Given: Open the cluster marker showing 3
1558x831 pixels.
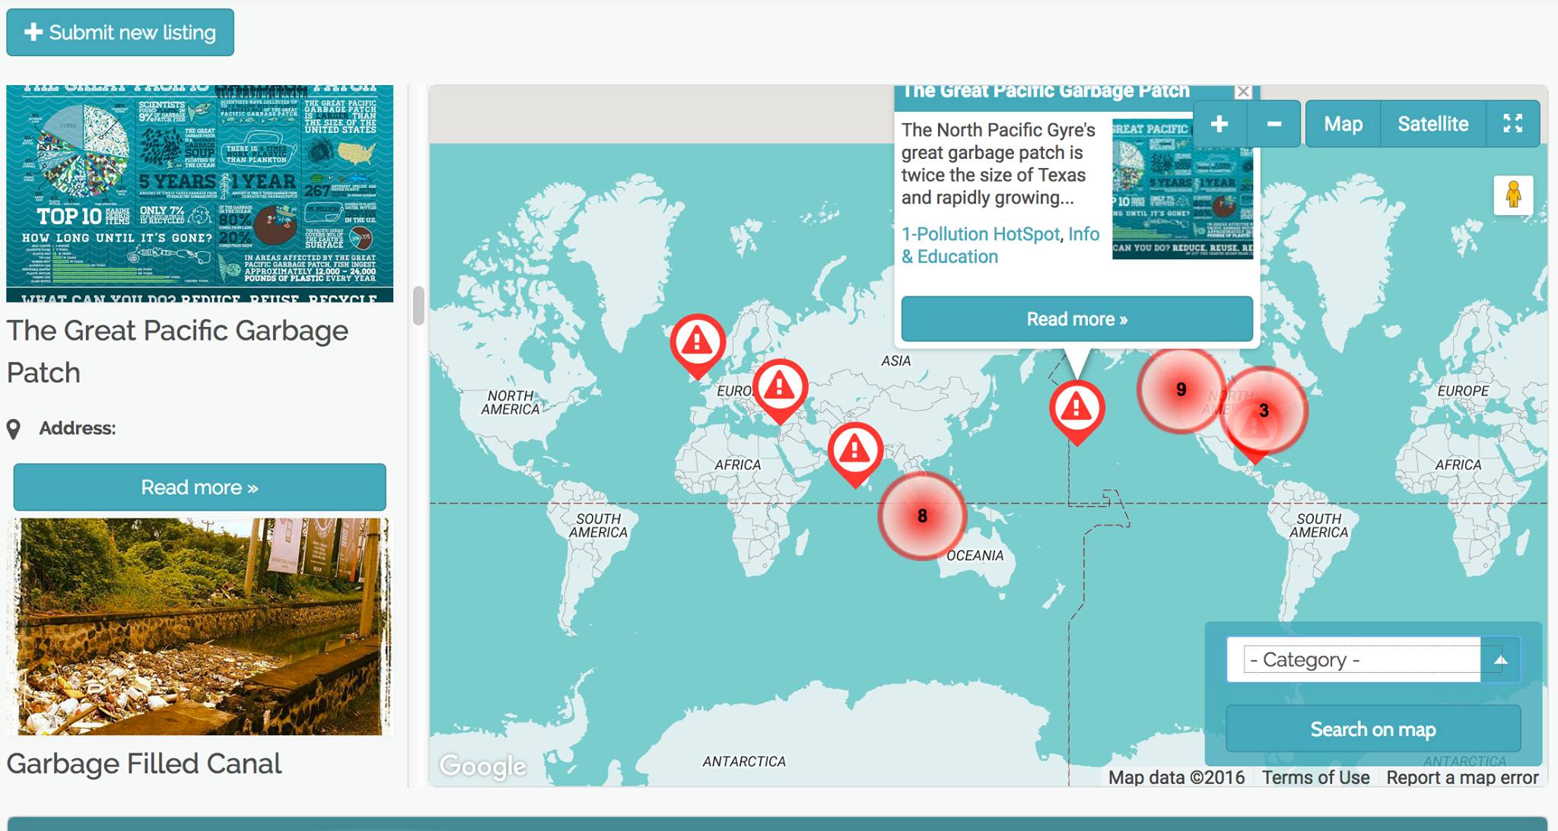Looking at the screenshot, I should pos(1264,411).
